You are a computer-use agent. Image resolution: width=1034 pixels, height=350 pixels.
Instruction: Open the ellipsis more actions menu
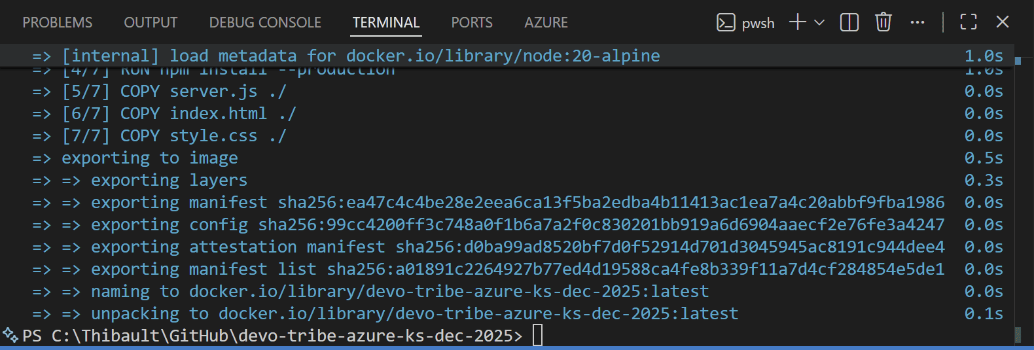coord(918,22)
